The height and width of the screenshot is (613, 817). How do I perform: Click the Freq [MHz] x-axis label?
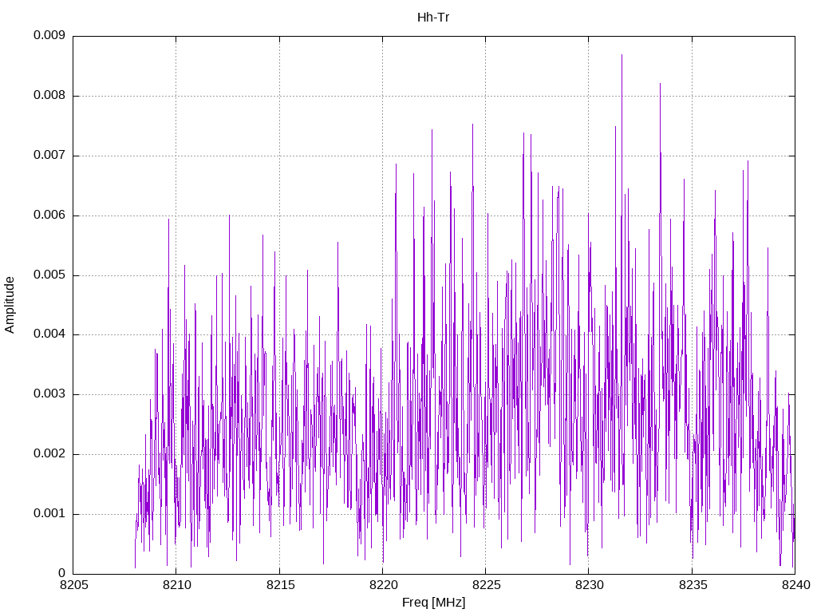(x=433, y=603)
